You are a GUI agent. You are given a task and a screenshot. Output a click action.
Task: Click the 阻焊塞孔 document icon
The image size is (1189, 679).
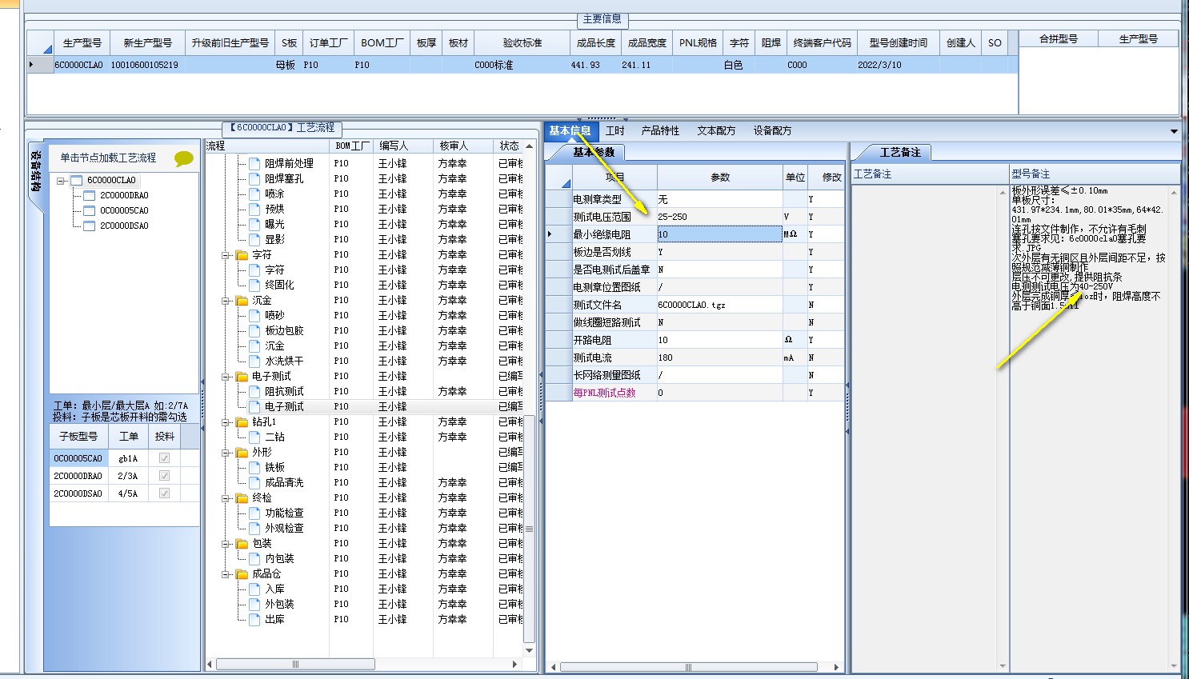(254, 178)
